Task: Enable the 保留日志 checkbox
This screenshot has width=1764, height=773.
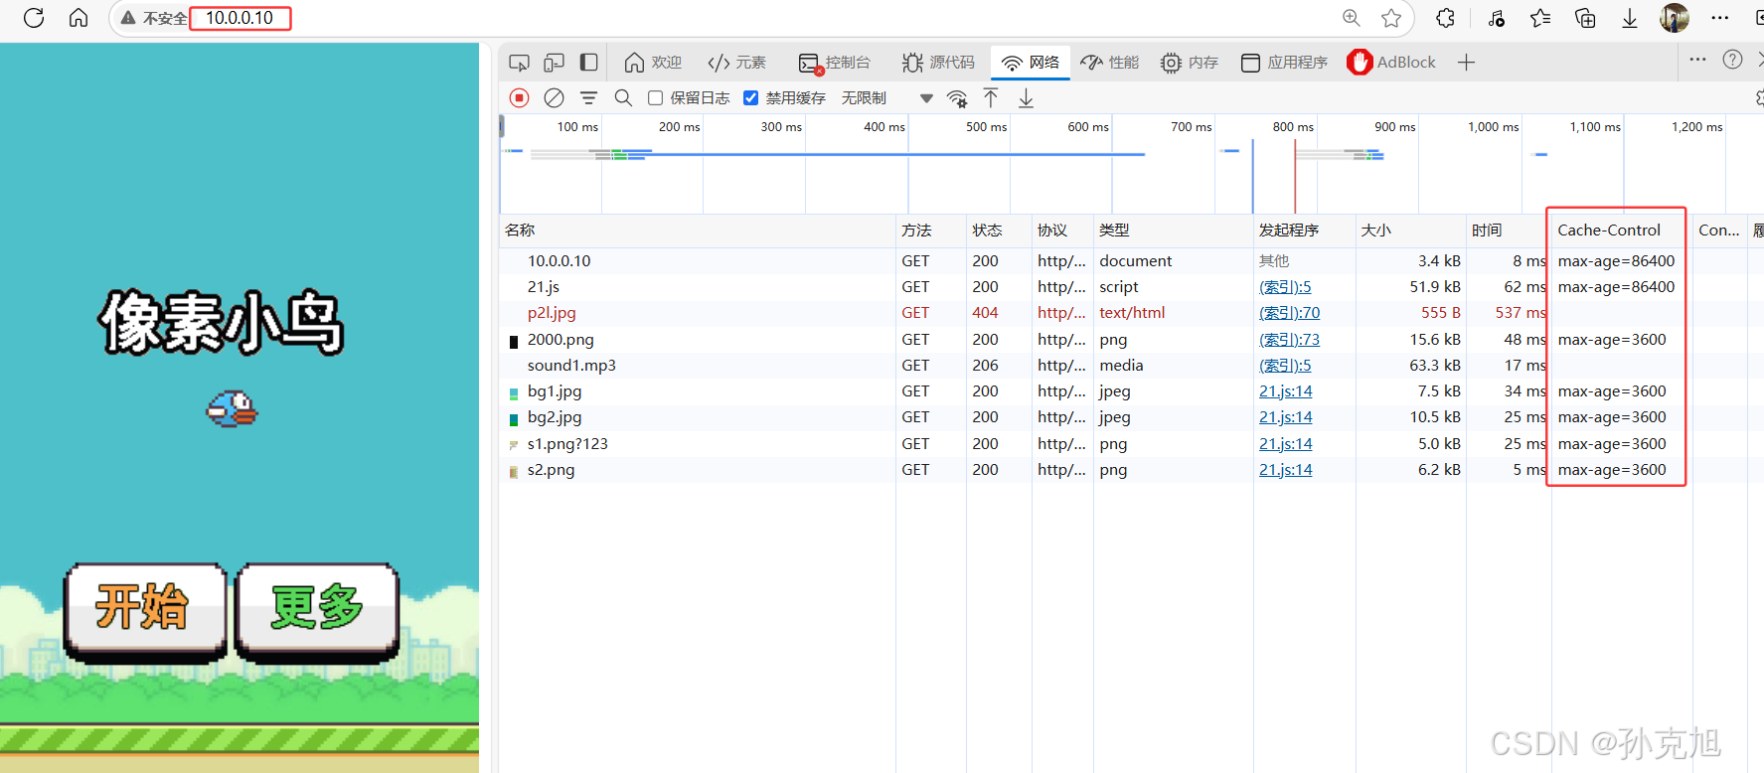Action: (655, 97)
